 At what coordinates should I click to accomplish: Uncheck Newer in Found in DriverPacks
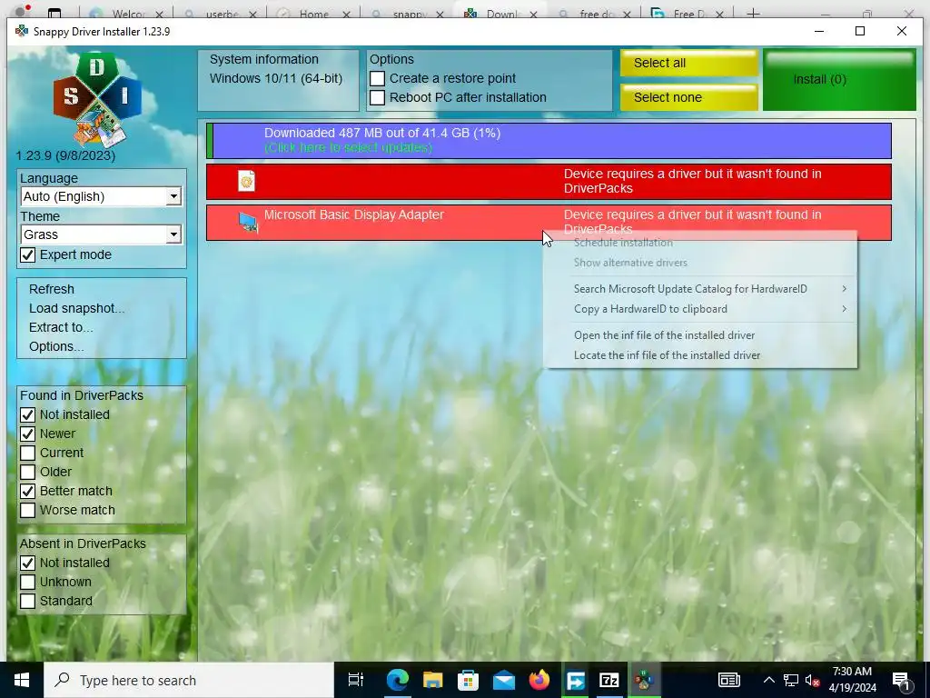click(x=28, y=434)
